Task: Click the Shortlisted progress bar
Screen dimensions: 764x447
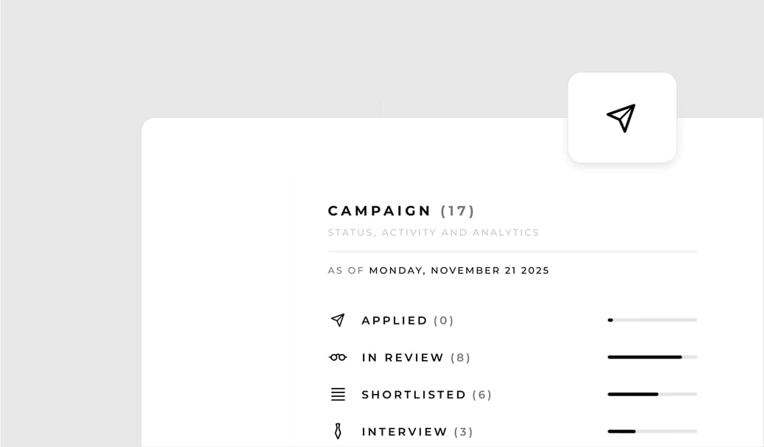Action: (x=652, y=394)
